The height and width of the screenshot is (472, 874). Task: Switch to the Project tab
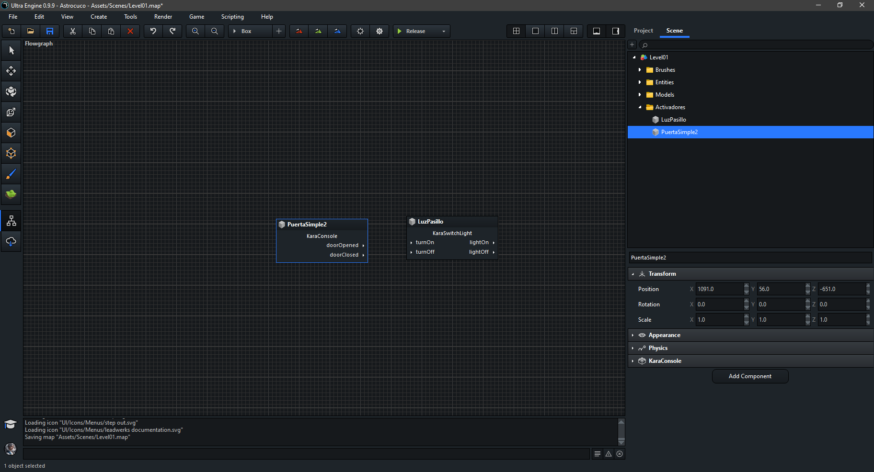(x=643, y=31)
